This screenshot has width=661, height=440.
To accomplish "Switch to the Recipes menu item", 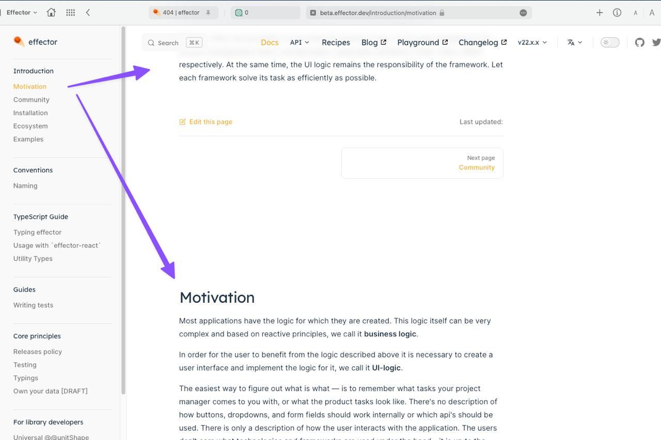I will pyautogui.click(x=336, y=42).
